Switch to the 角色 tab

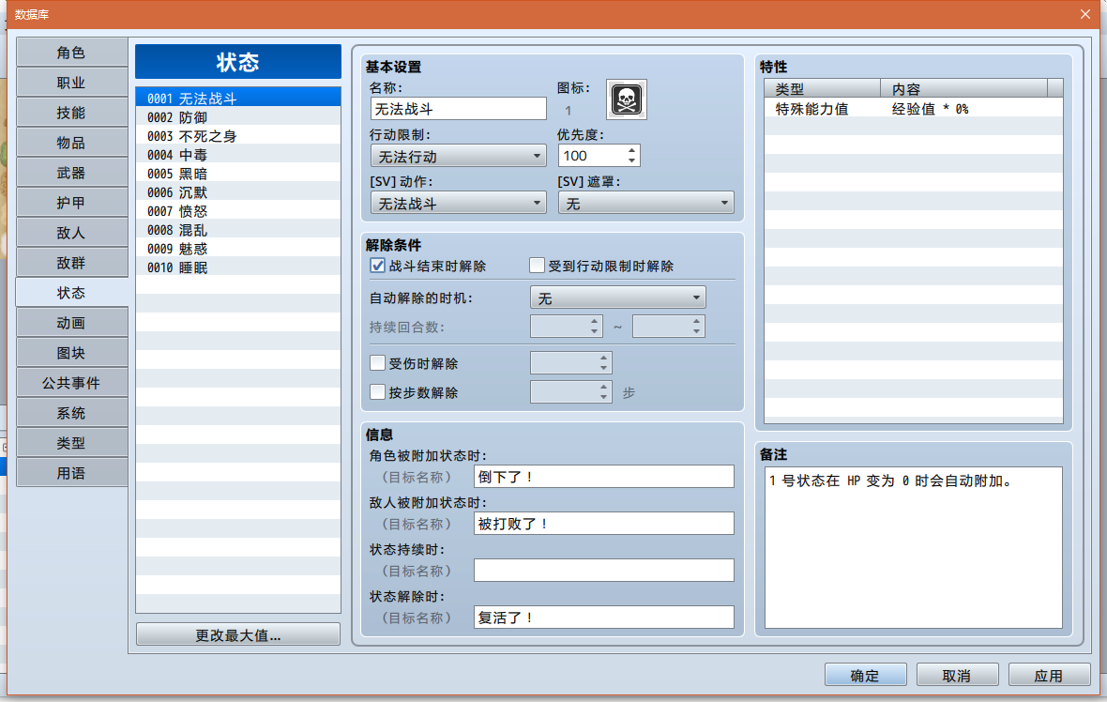71,53
